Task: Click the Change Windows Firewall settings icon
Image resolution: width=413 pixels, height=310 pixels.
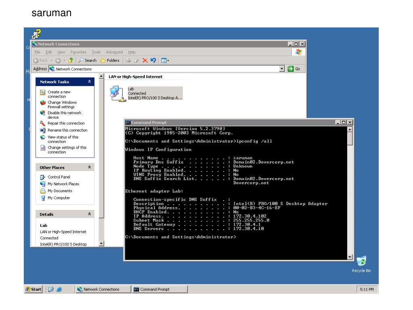Action: (43, 103)
